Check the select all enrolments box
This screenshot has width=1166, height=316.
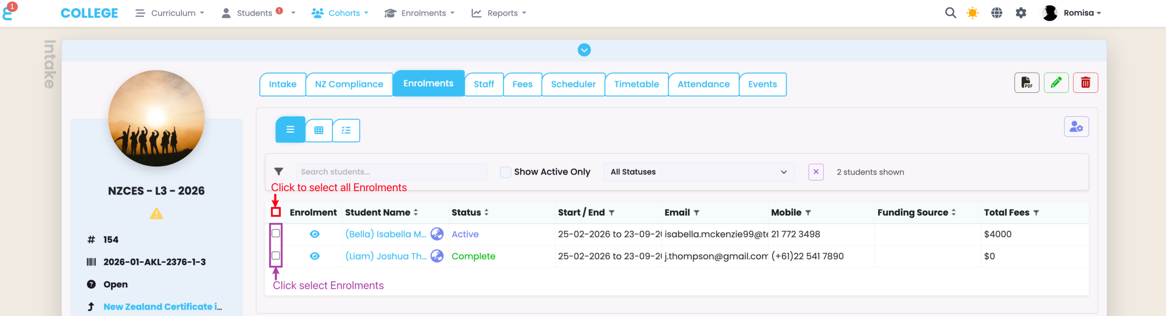coord(276,212)
